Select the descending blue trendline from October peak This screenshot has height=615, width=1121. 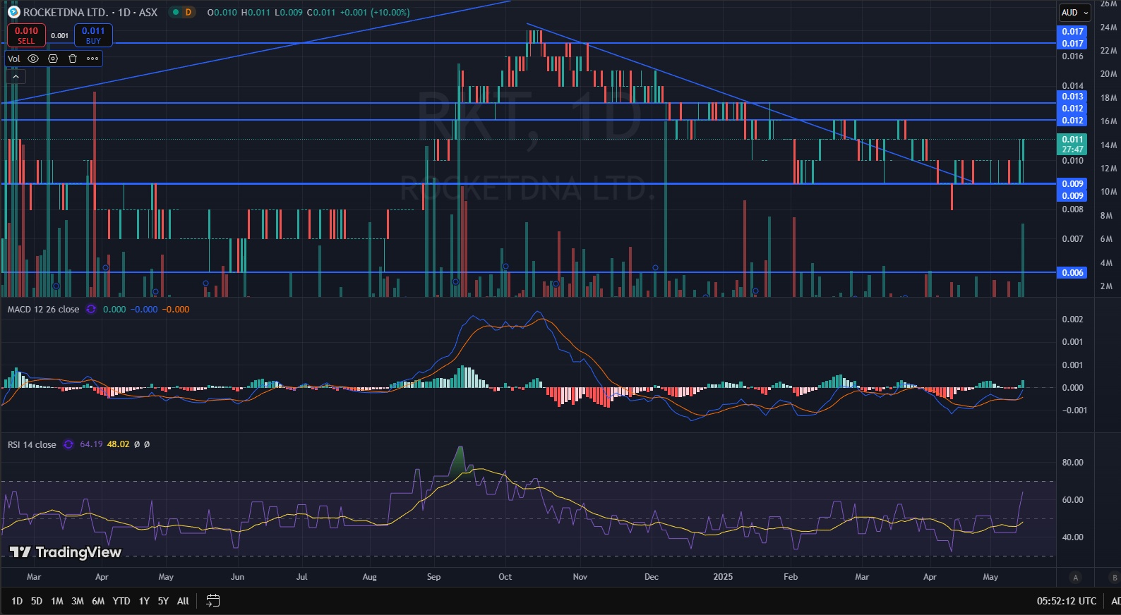[748, 102]
